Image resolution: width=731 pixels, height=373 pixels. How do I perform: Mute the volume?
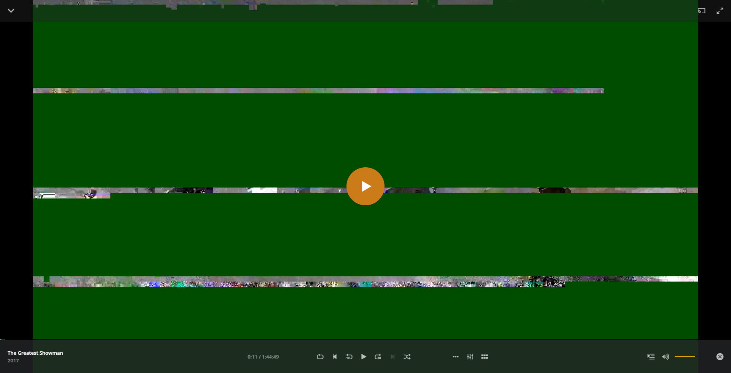[666, 357]
